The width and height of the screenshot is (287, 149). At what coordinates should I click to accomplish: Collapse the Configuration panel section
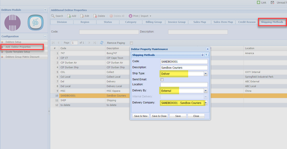point(45,36)
